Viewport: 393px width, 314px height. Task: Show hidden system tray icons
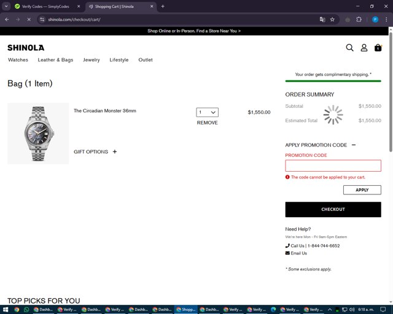tap(330, 310)
